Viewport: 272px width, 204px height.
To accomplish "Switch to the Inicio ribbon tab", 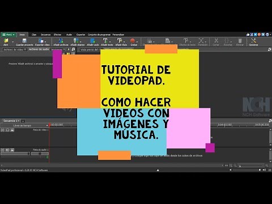I will coord(22,35).
